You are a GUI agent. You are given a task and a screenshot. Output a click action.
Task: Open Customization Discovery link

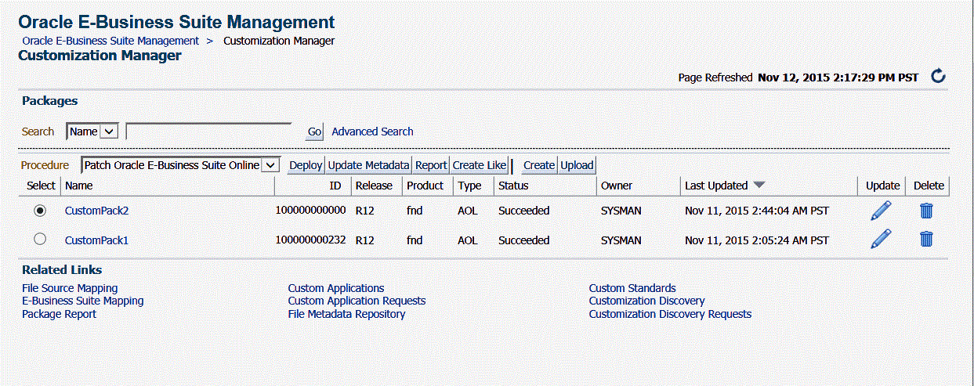(646, 301)
